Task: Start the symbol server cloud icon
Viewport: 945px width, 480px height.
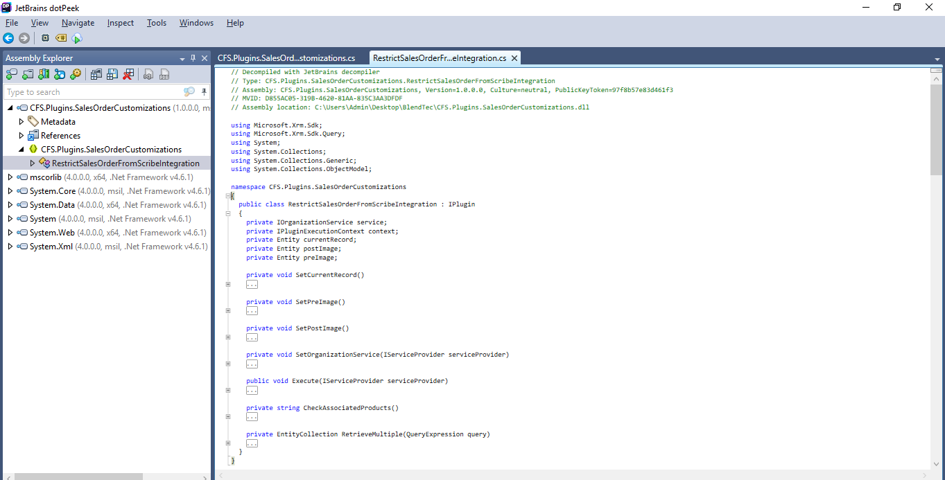Action: click(x=77, y=38)
